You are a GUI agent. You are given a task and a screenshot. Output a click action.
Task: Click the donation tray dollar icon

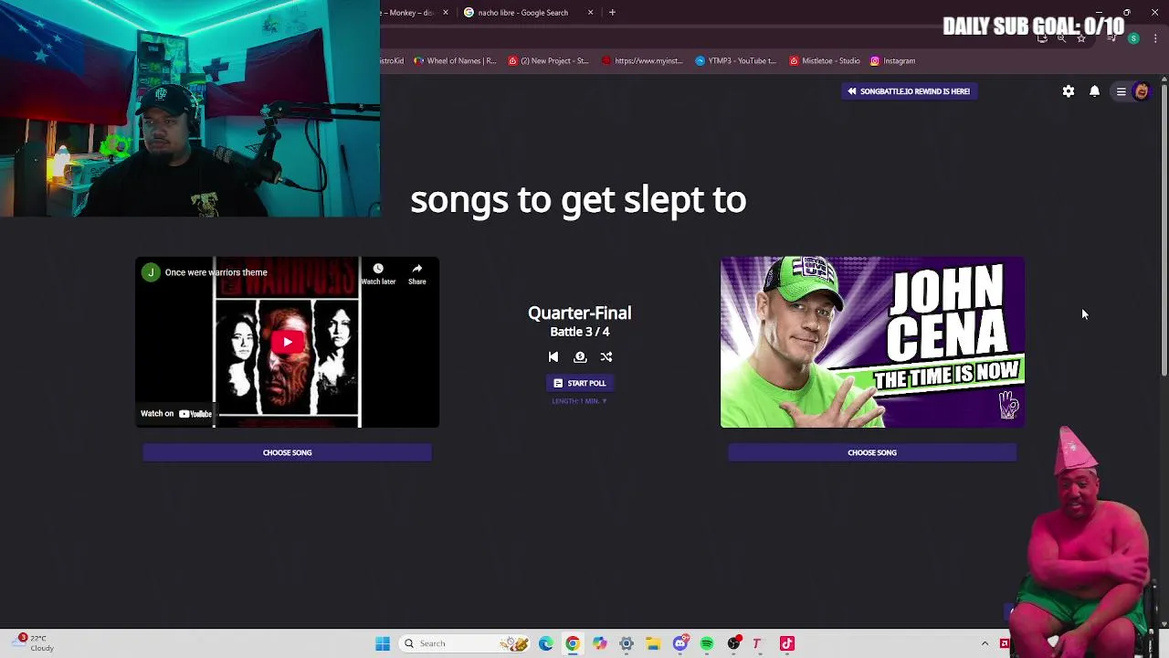pyautogui.click(x=580, y=357)
